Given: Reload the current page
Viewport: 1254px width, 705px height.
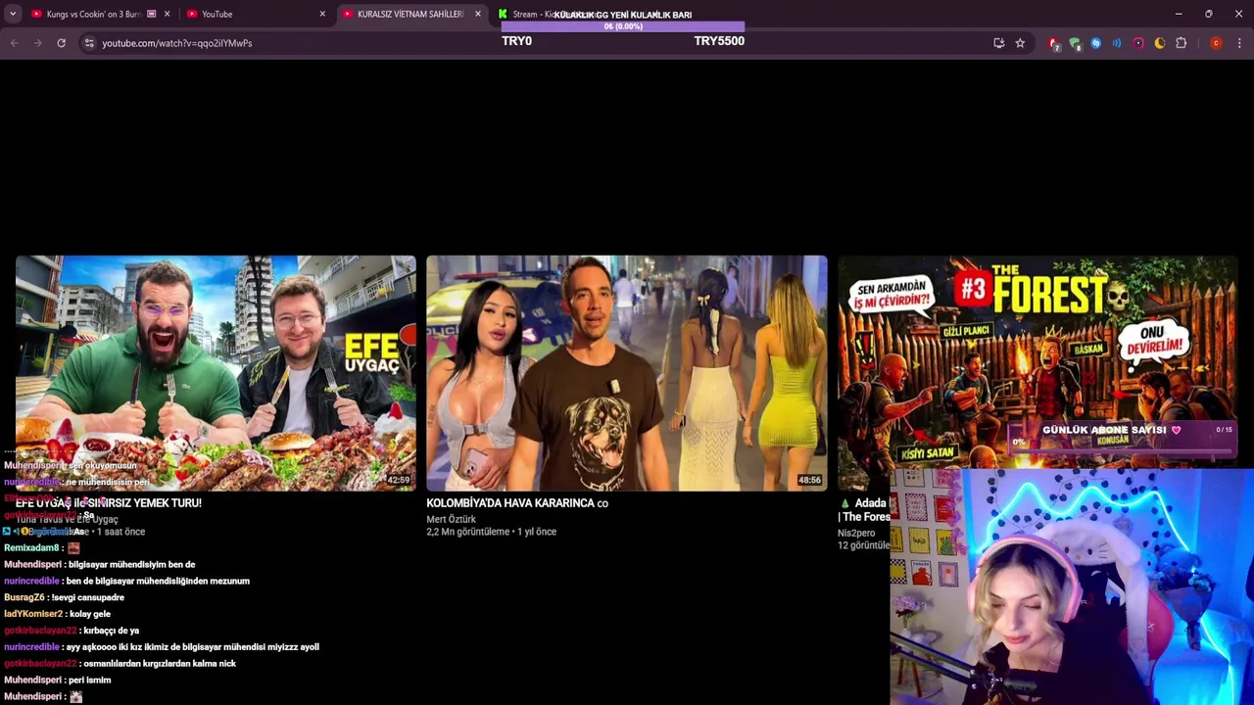Looking at the screenshot, I should (x=61, y=43).
